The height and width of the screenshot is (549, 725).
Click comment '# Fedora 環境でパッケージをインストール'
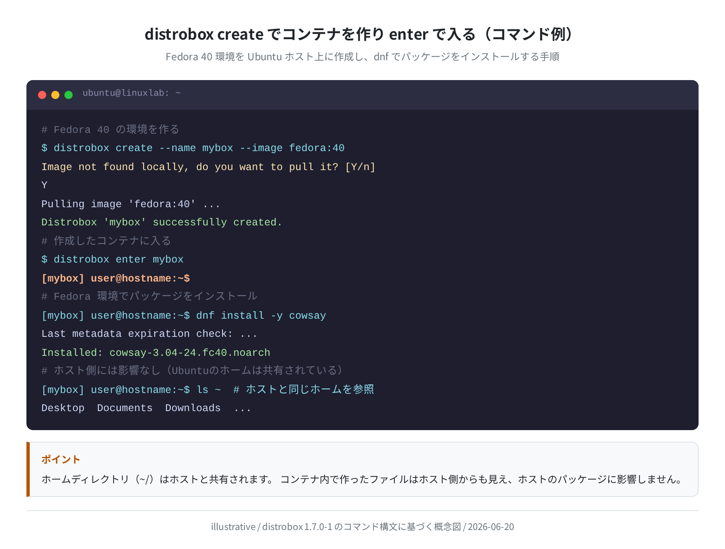tap(149, 296)
